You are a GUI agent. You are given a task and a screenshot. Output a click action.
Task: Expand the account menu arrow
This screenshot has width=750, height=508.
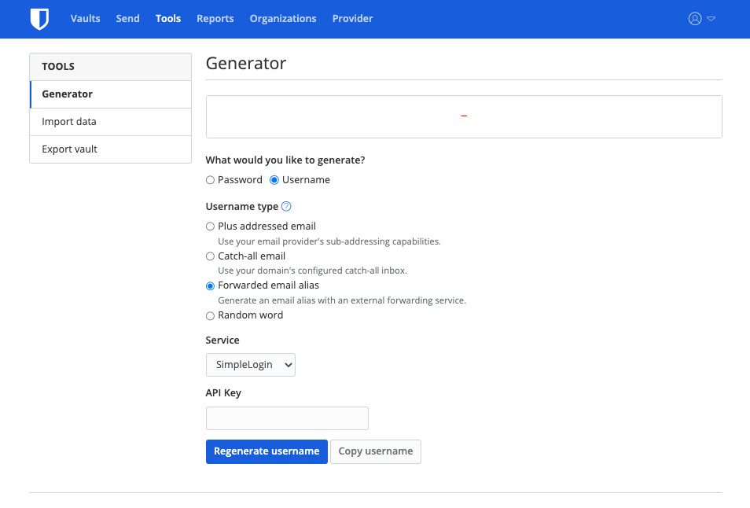(x=711, y=19)
